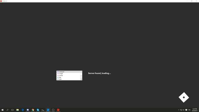This screenshot has width=199, height=112.
Task: Launch Microsoft Edge from the taskbar
Action: click(x=23, y=110)
